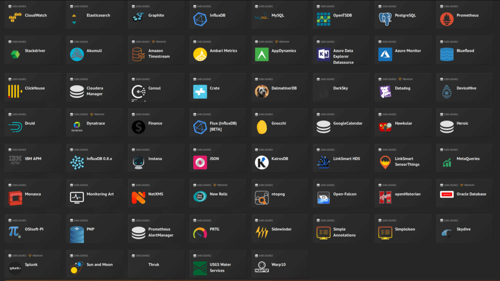Open the AppDynamics green logo

(x=262, y=55)
